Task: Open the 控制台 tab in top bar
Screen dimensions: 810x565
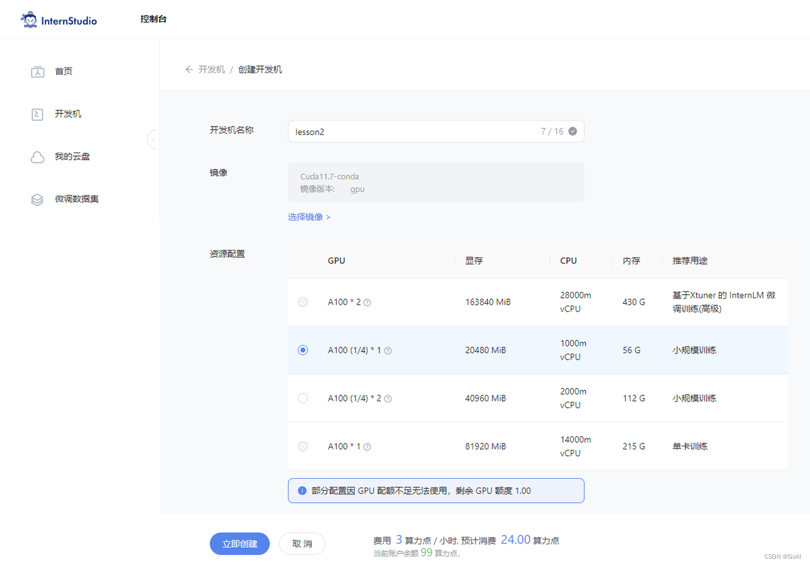Action: 154,19
